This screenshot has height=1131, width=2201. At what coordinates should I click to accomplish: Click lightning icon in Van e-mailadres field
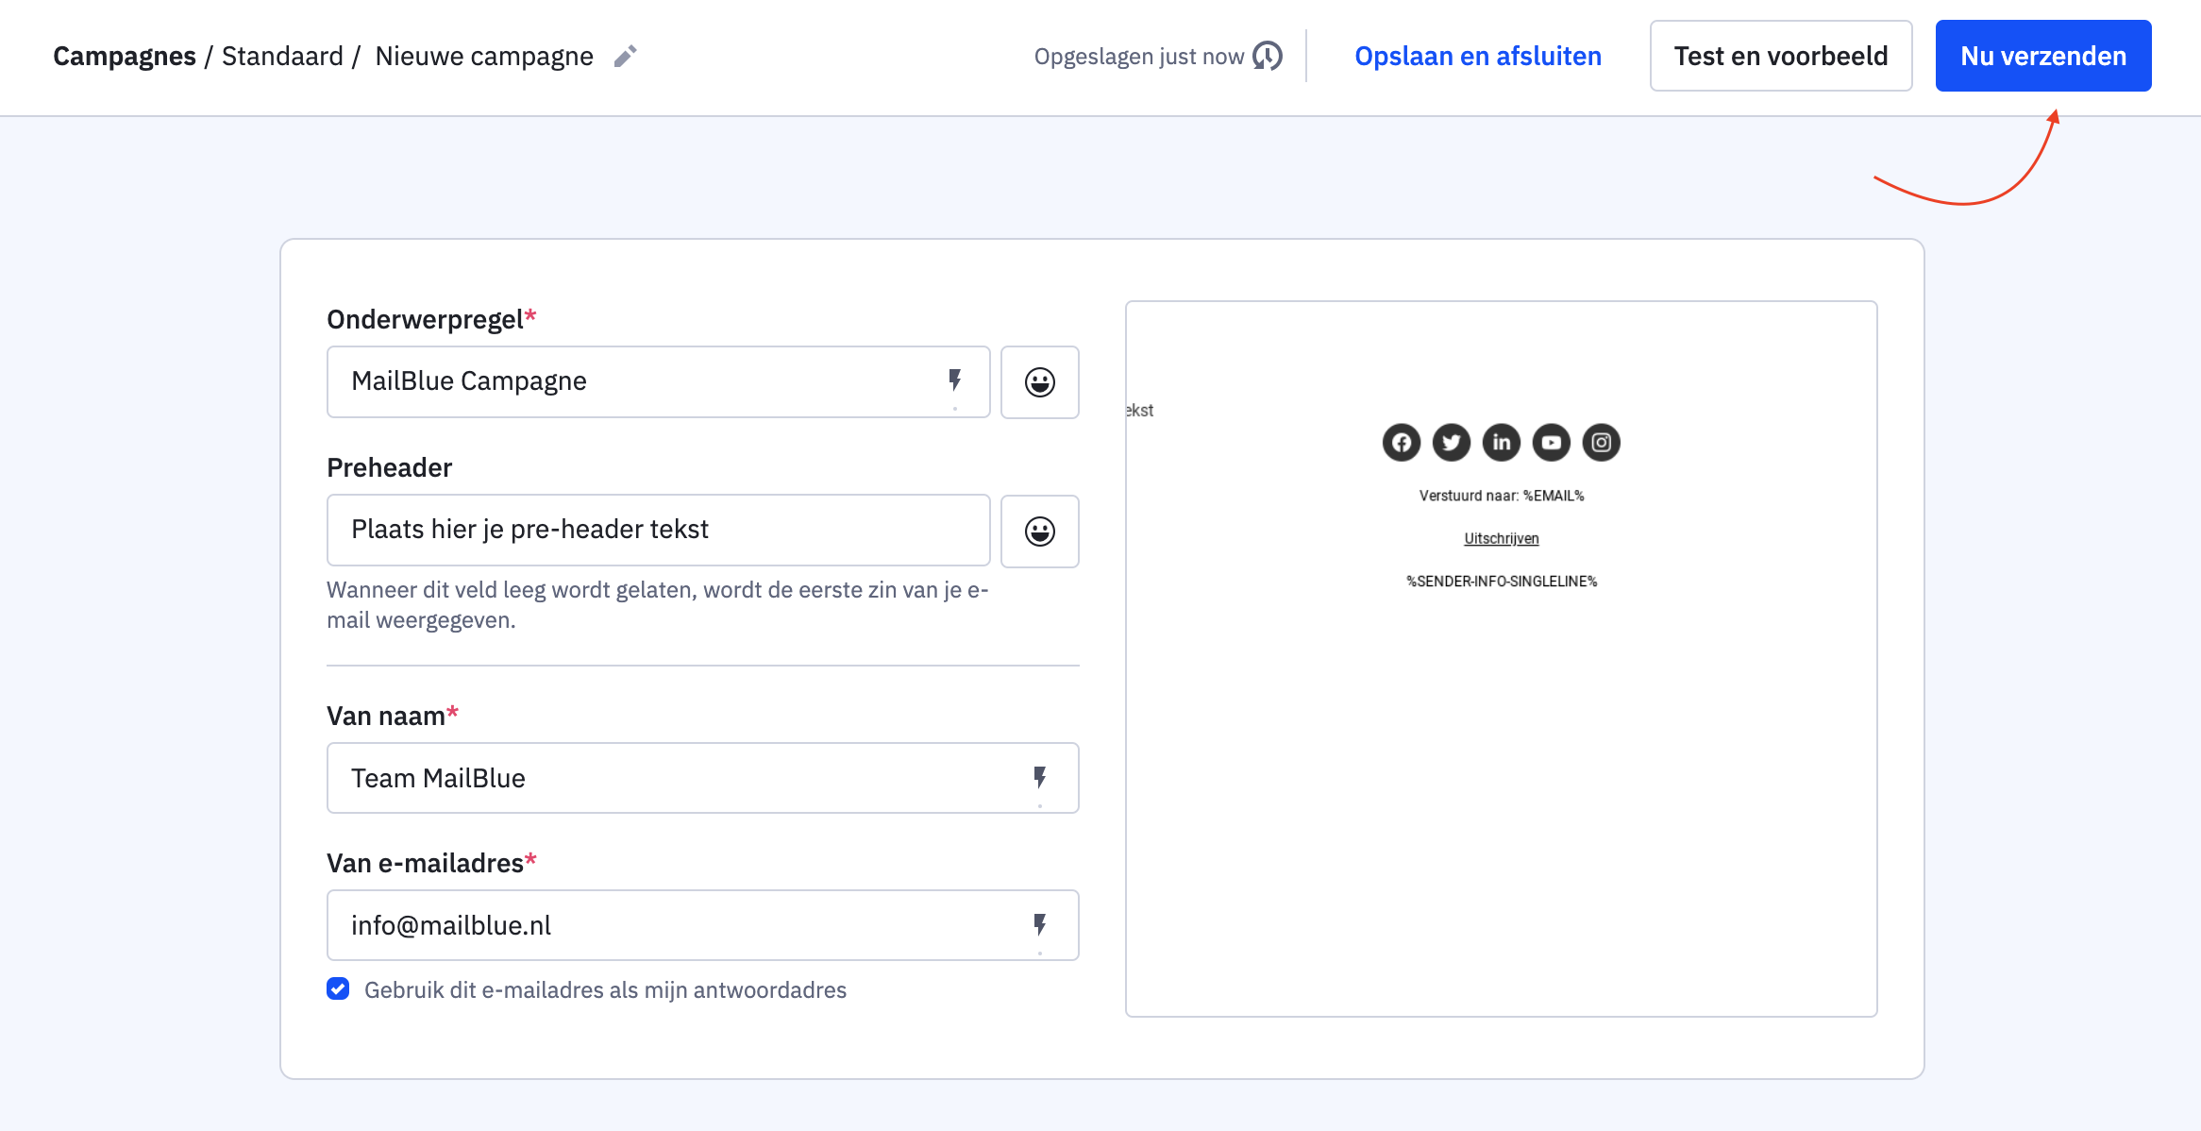(1040, 925)
